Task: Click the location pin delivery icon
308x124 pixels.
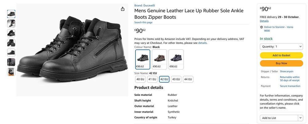Action: [x=261, y=27]
